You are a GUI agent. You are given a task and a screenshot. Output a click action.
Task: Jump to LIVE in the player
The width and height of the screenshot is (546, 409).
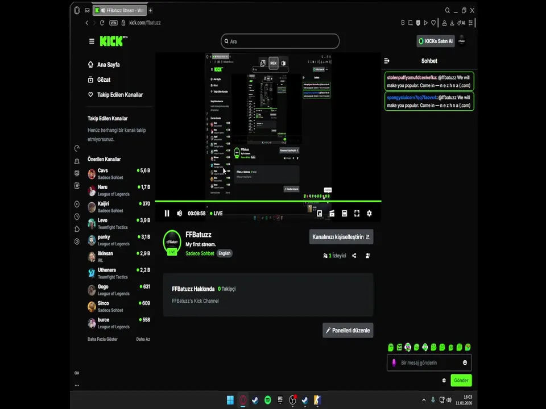click(216, 213)
